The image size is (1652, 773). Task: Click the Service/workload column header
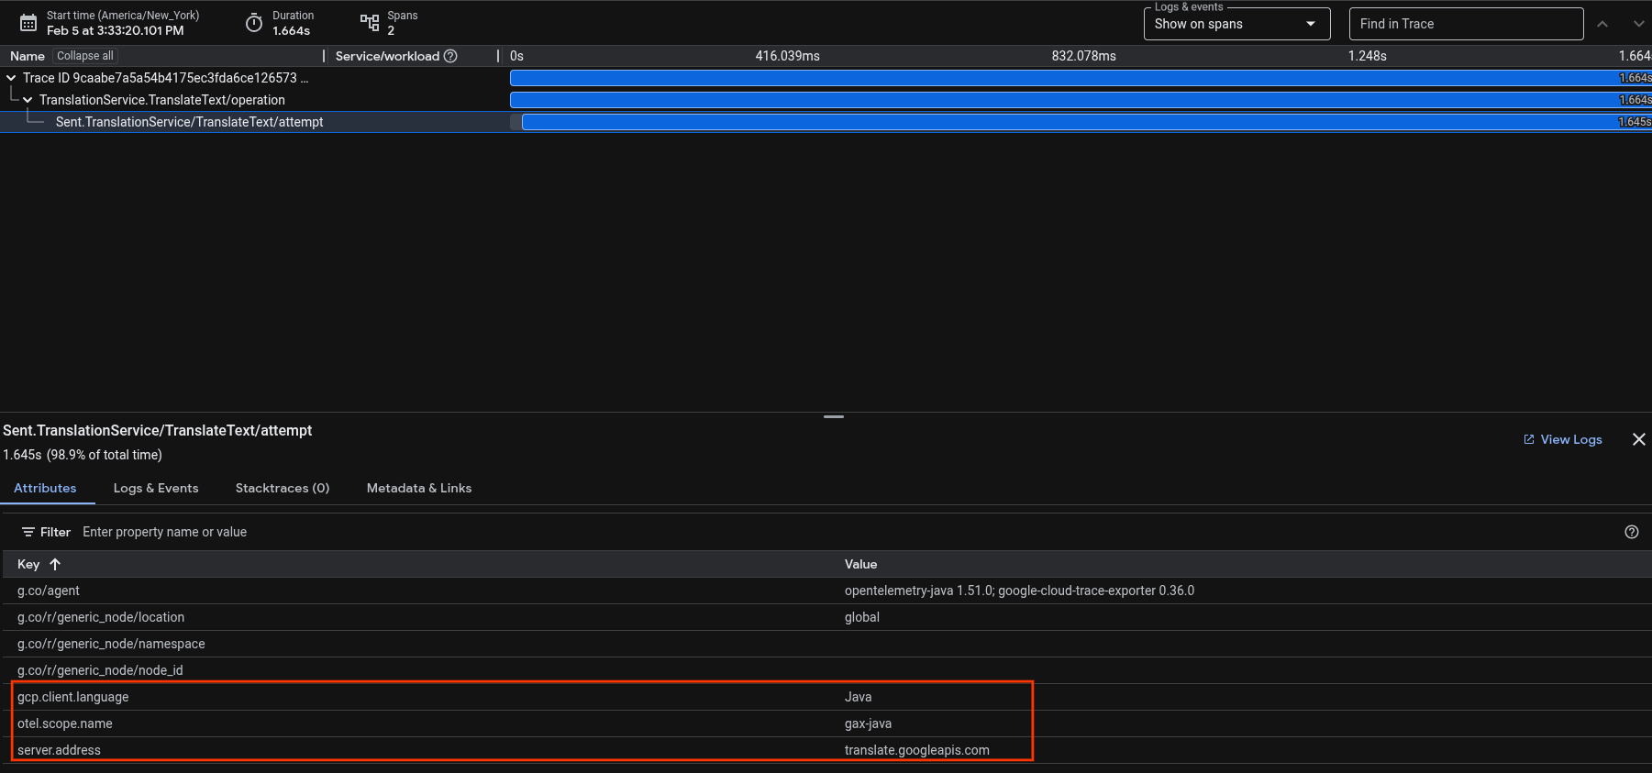[387, 56]
